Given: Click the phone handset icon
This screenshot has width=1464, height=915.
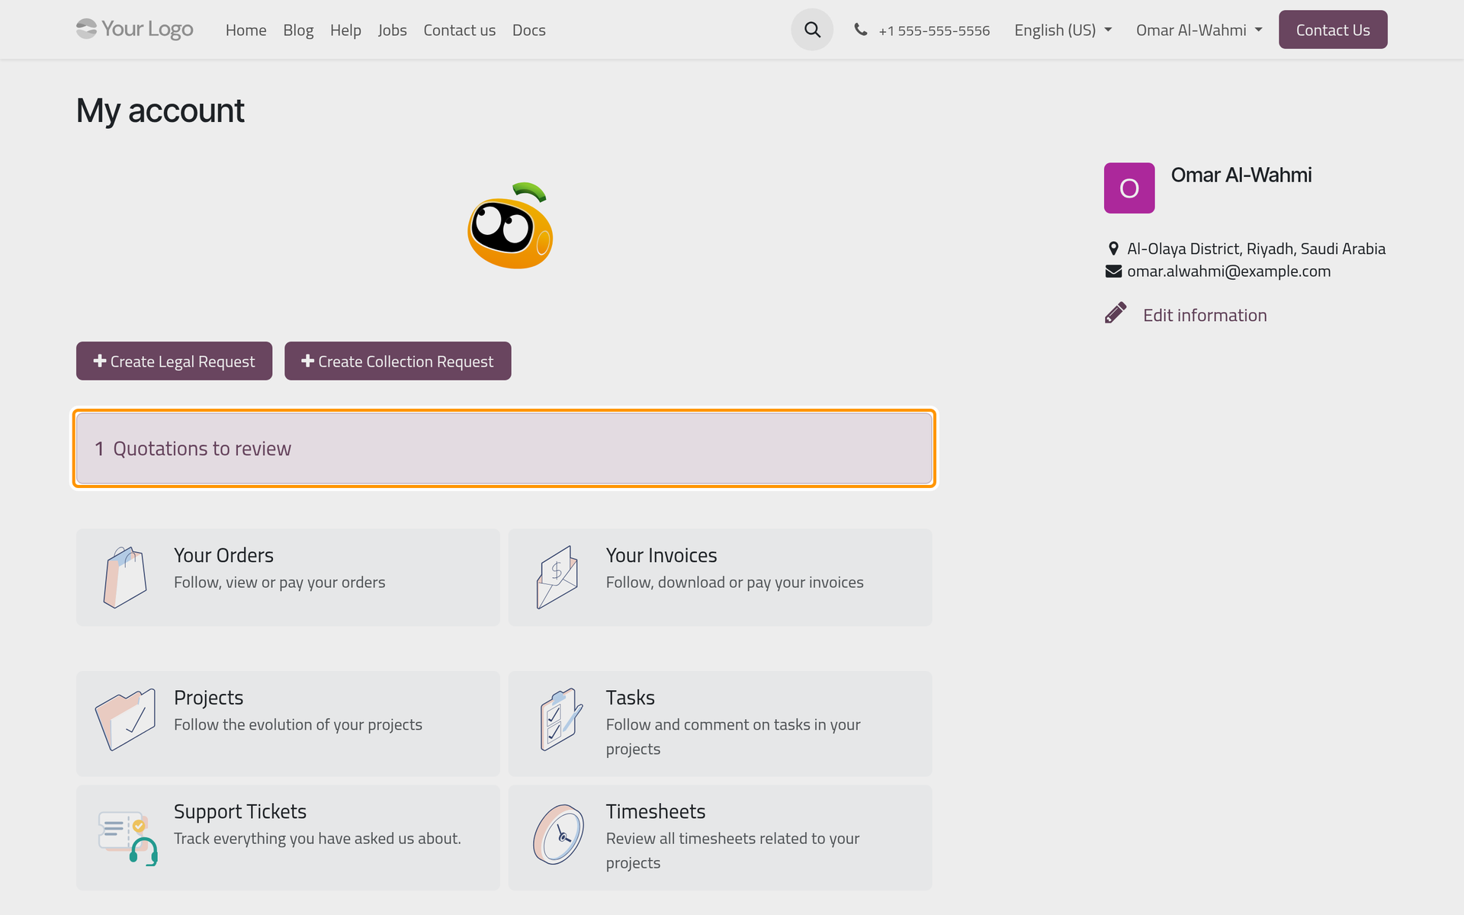Looking at the screenshot, I should (860, 30).
